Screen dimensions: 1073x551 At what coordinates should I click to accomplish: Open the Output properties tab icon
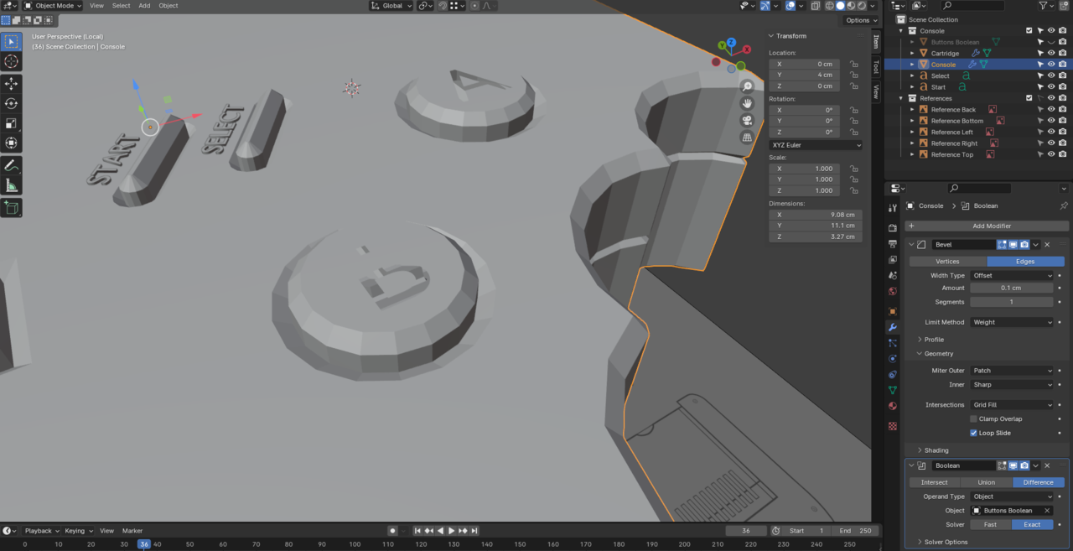[x=893, y=244]
